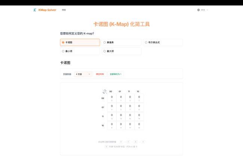Open the 博客 navigation link
243x157 pixels.
64,10
